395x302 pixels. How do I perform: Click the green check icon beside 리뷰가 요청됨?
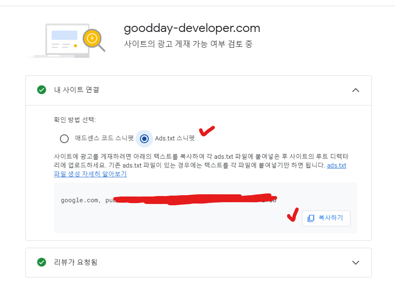(42, 262)
